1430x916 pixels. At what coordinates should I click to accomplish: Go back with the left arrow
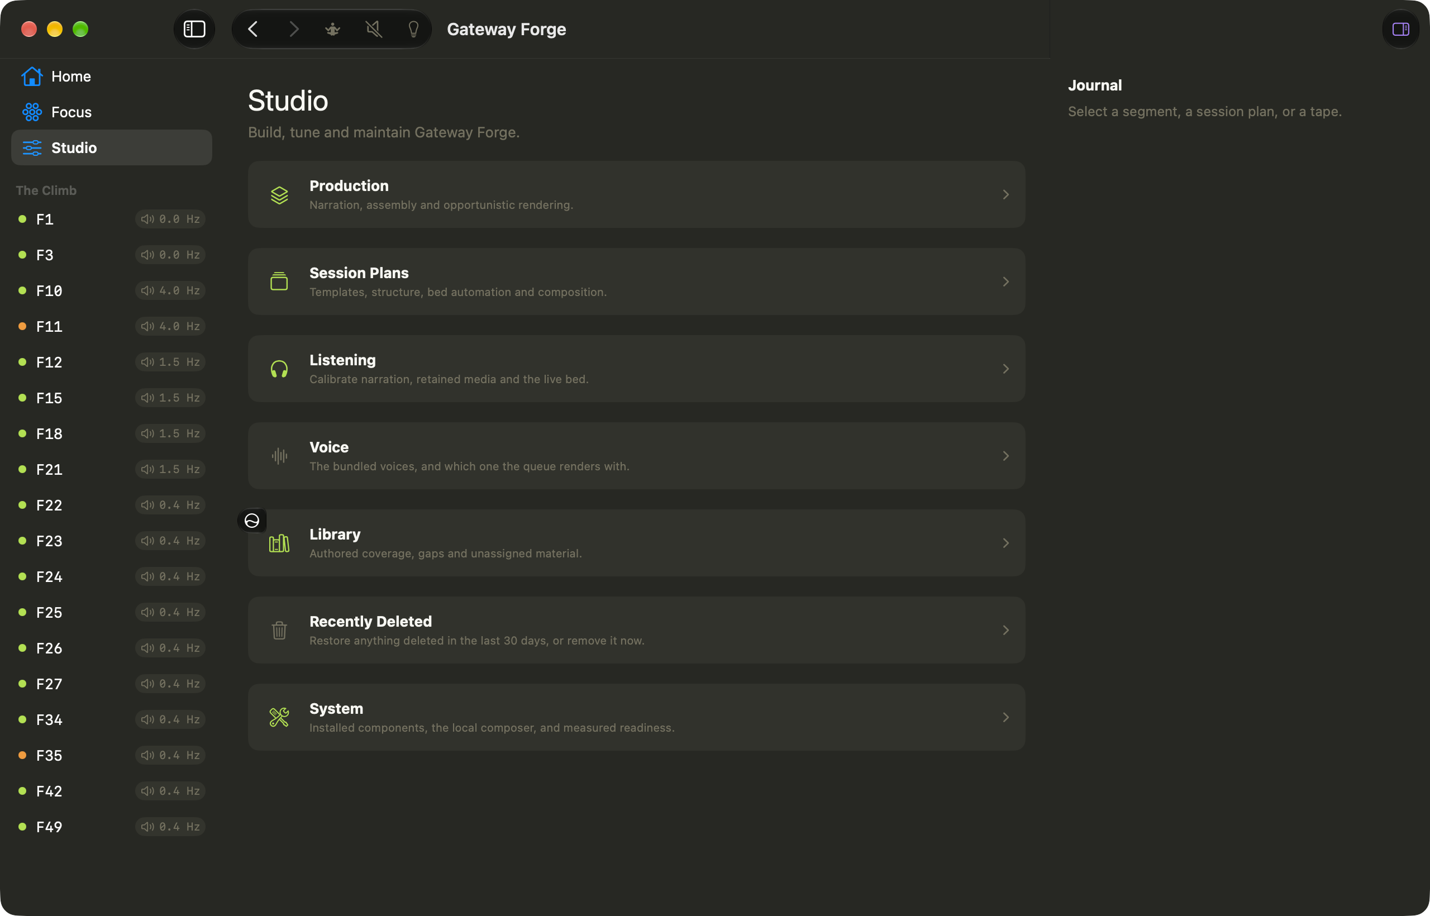point(253,29)
